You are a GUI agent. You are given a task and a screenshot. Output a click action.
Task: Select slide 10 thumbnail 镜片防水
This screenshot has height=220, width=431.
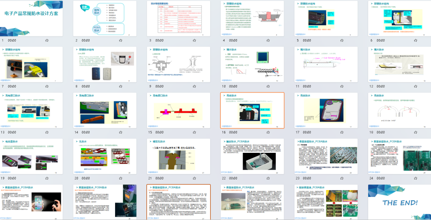252,64
